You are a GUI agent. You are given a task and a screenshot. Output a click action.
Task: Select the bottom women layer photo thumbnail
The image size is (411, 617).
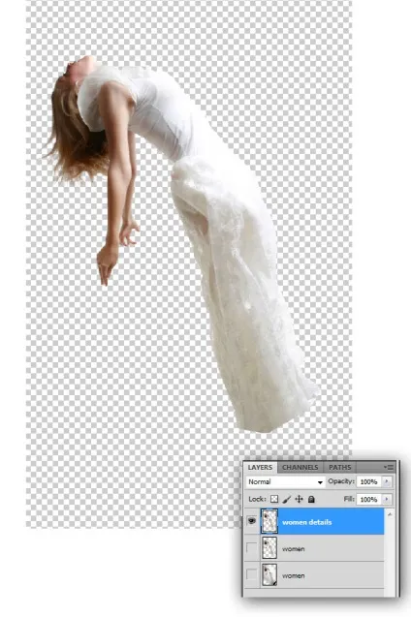coord(269,575)
